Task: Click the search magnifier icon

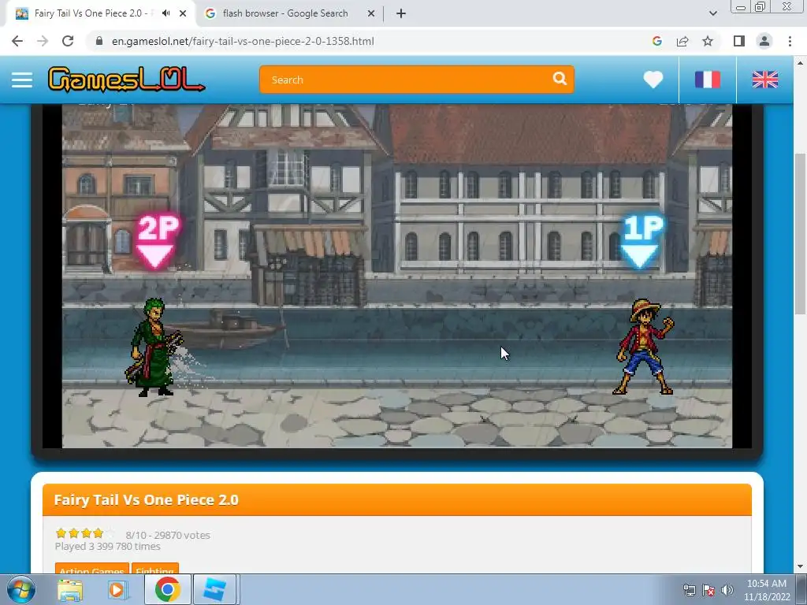Action: click(x=560, y=79)
